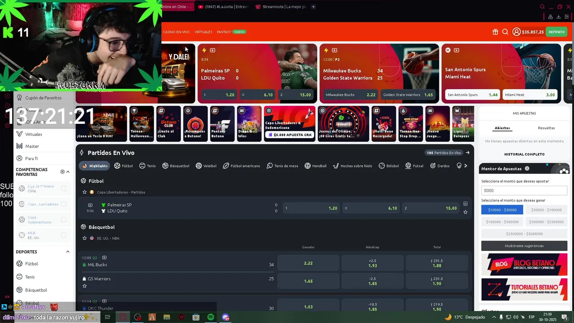Open match stats icon for Palmeiras row

click(465, 204)
